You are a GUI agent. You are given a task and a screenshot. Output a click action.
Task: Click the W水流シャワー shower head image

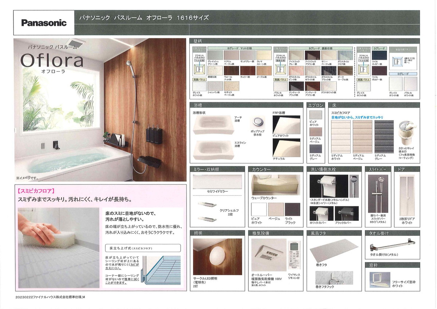click(354, 187)
